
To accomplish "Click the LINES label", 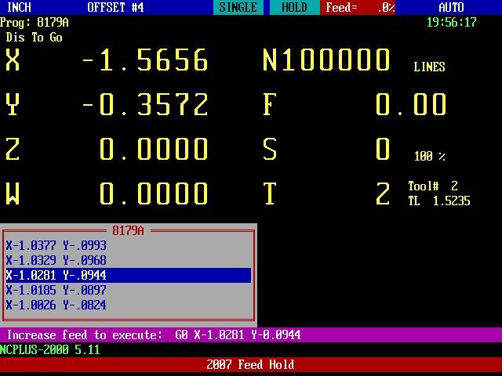I will [429, 67].
